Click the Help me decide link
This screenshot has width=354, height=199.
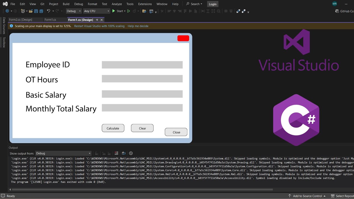point(138,26)
